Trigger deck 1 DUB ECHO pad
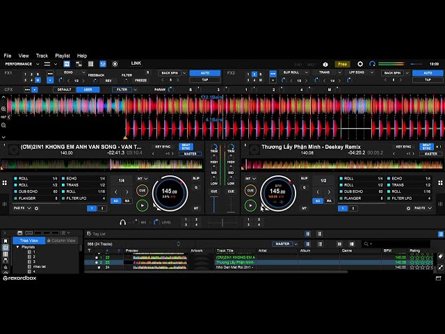Viewport: 445px width, 334px height. pos(35,192)
